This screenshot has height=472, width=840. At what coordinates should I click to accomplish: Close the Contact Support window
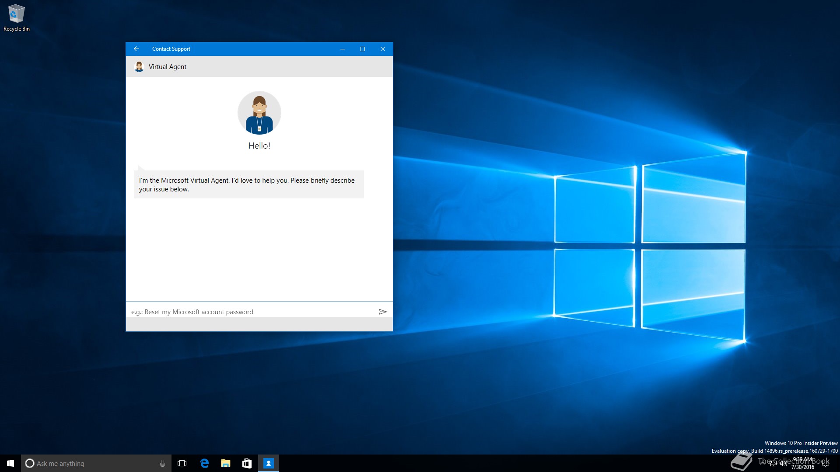[383, 49]
